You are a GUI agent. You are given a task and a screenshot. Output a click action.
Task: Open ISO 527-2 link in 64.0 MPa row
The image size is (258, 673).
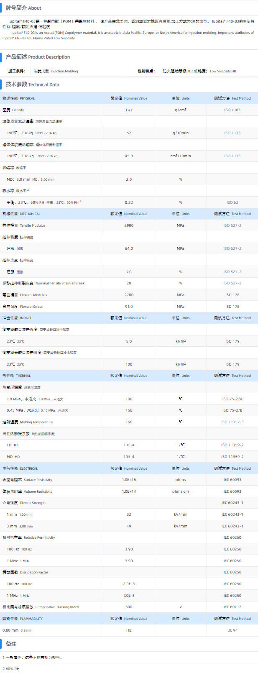232,248
